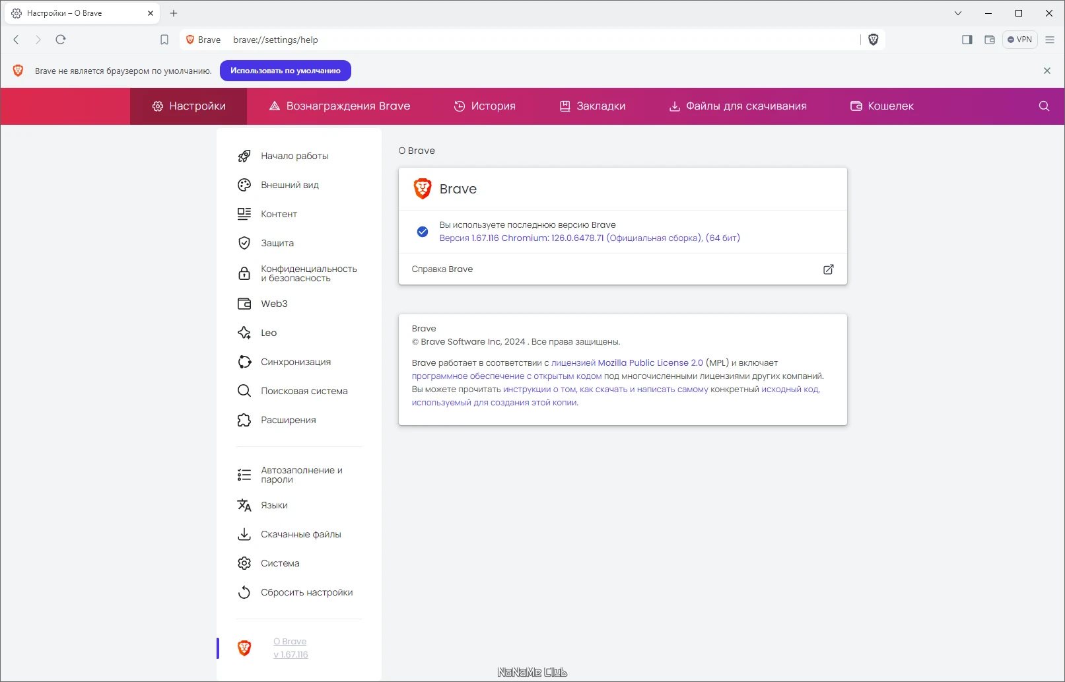Image resolution: width=1065 pixels, height=682 pixels.
Task: Click the forward navigation arrow
Action: [x=38, y=40]
